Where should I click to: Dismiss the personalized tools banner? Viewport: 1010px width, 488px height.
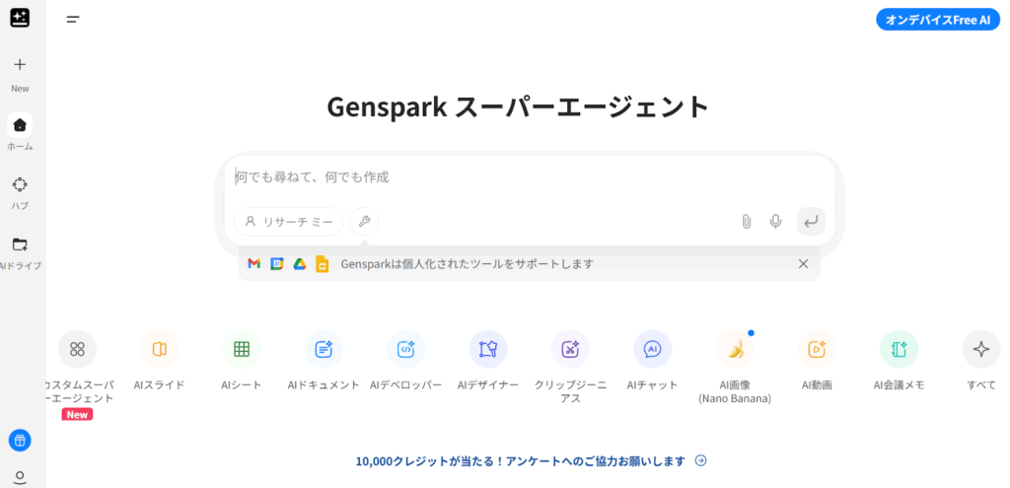click(803, 263)
